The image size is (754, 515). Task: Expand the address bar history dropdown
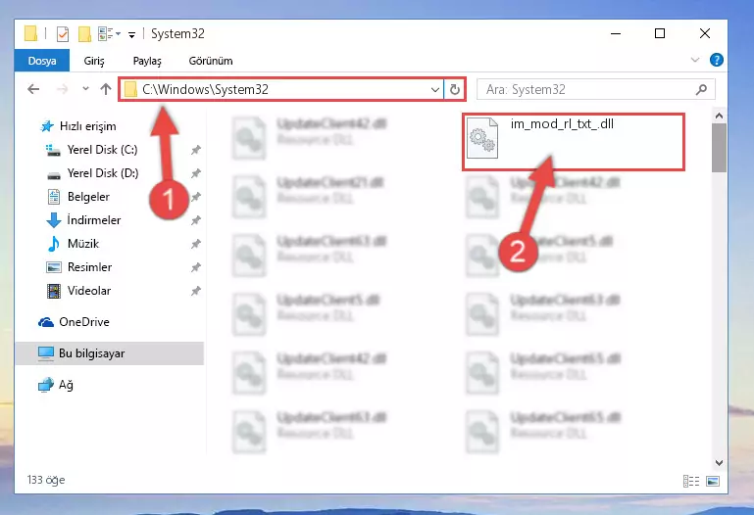click(434, 90)
